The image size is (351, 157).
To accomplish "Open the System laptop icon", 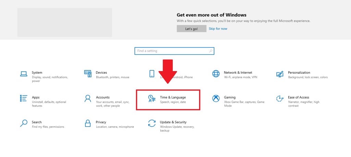I will 24,74.
